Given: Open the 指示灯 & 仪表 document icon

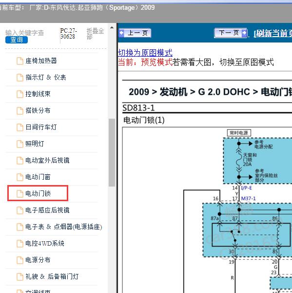Looking at the screenshot, I should 20,78.
